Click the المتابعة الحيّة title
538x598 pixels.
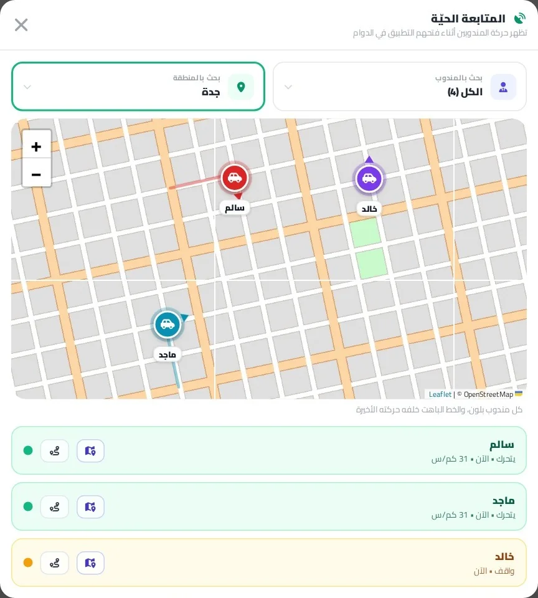pyautogui.click(x=468, y=18)
